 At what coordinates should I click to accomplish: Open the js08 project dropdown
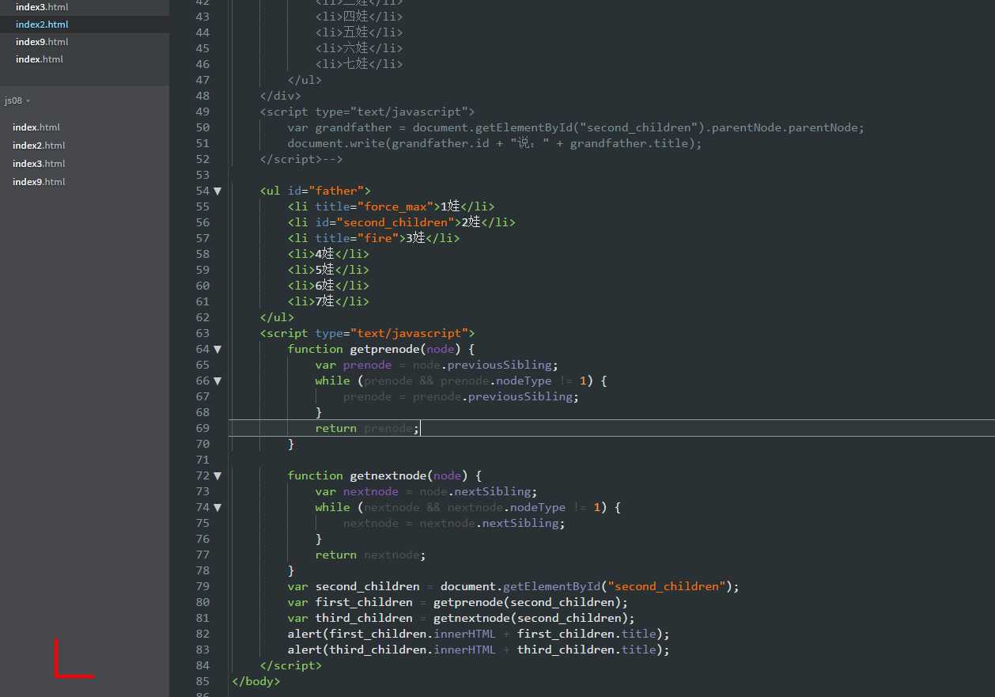tap(17, 100)
